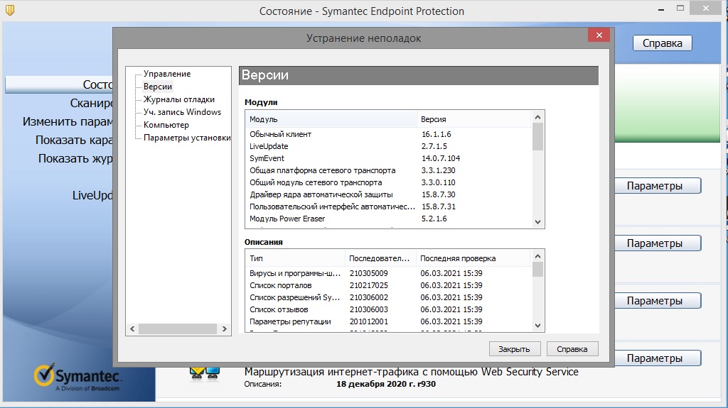Viewport: 728px width, 408px height.
Task: Open Уч. запись Windows tree item
Action: click(x=182, y=112)
